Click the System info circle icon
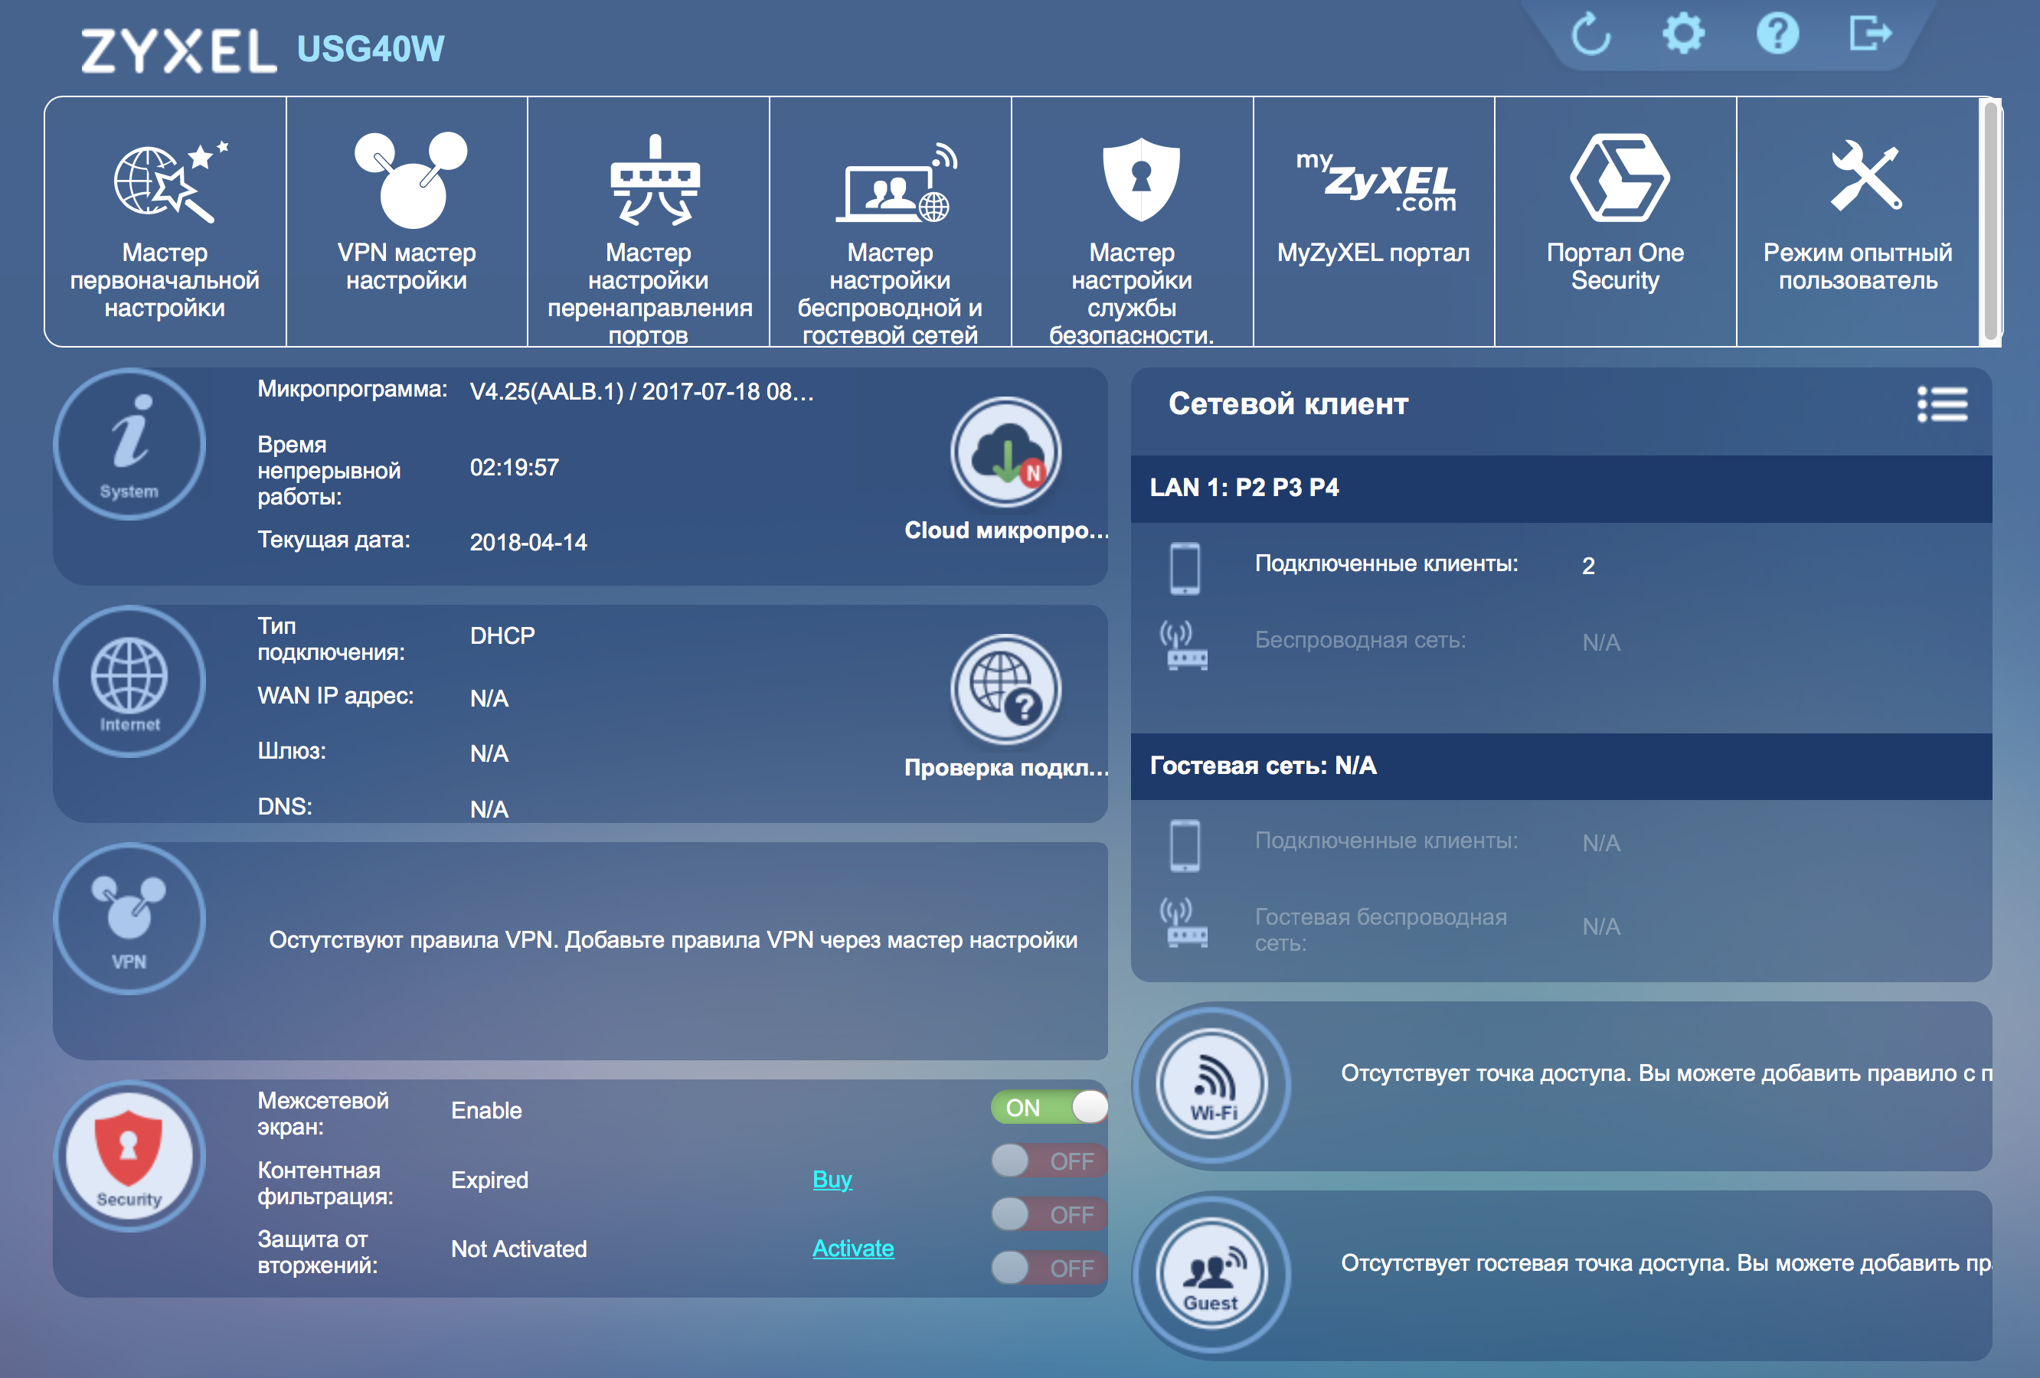The height and width of the screenshot is (1378, 2040). (x=129, y=445)
